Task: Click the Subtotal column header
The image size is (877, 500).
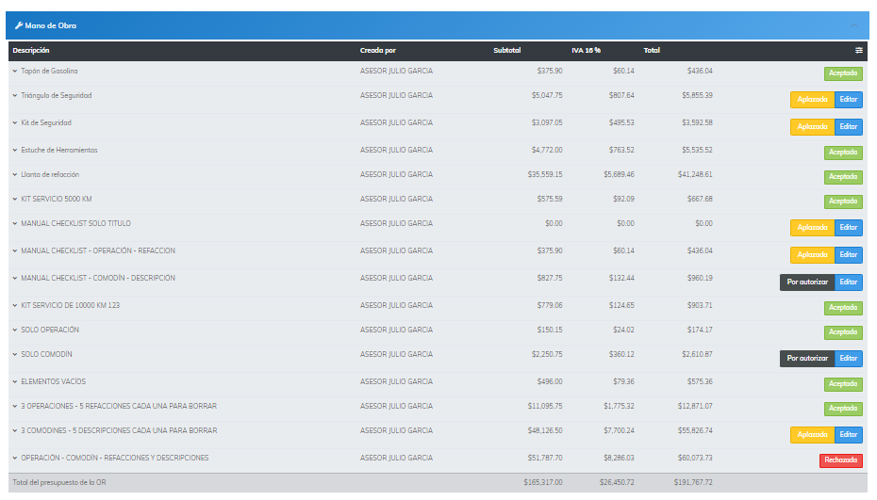Action: click(x=506, y=51)
